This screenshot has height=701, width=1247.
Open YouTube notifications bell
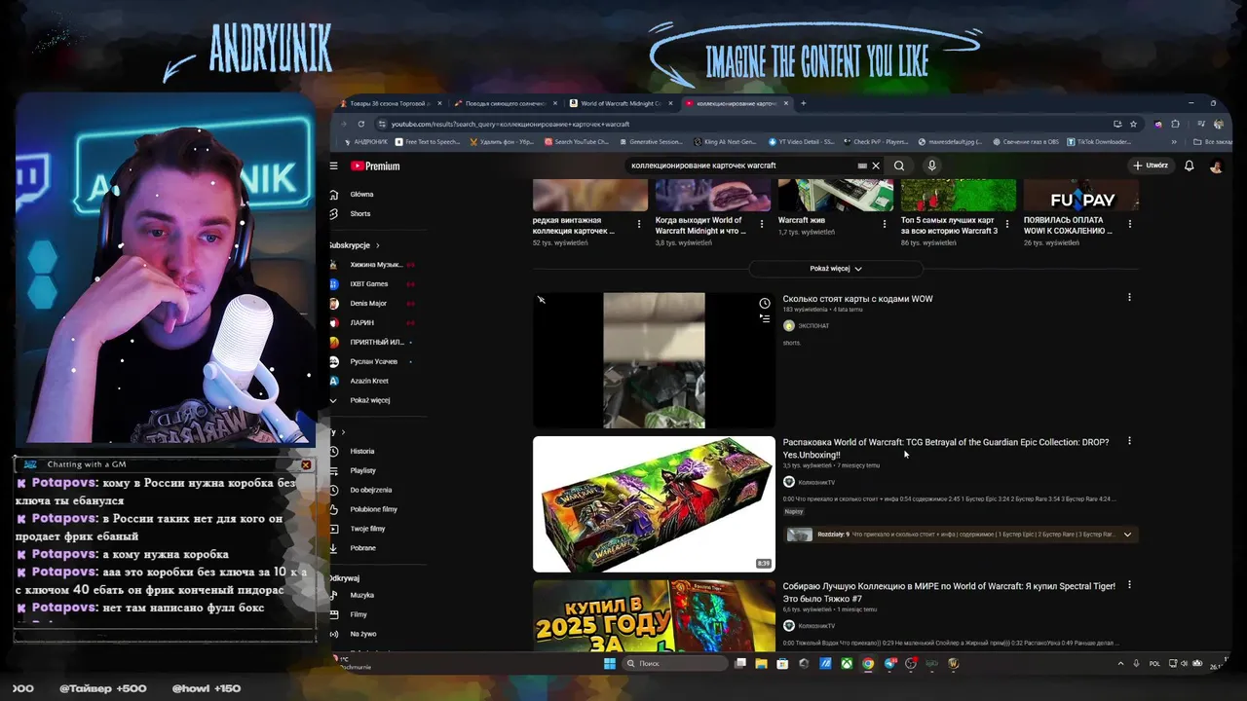coord(1190,166)
